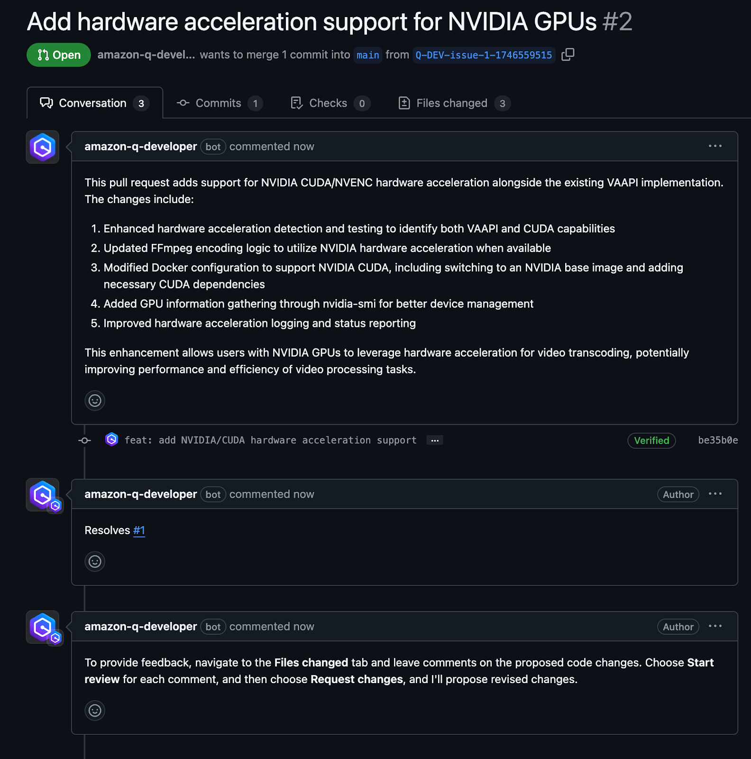Screen dimensions: 751x759
Task: Open options menu on the Resolves comment
Action: point(715,494)
